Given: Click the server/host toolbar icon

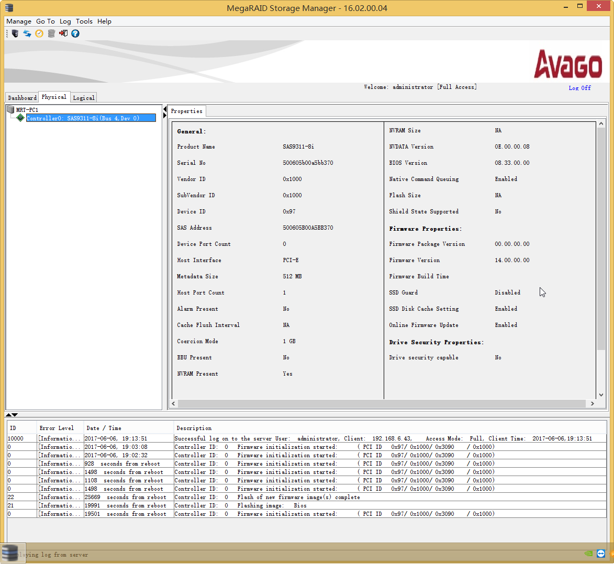Looking at the screenshot, I should [15, 33].
